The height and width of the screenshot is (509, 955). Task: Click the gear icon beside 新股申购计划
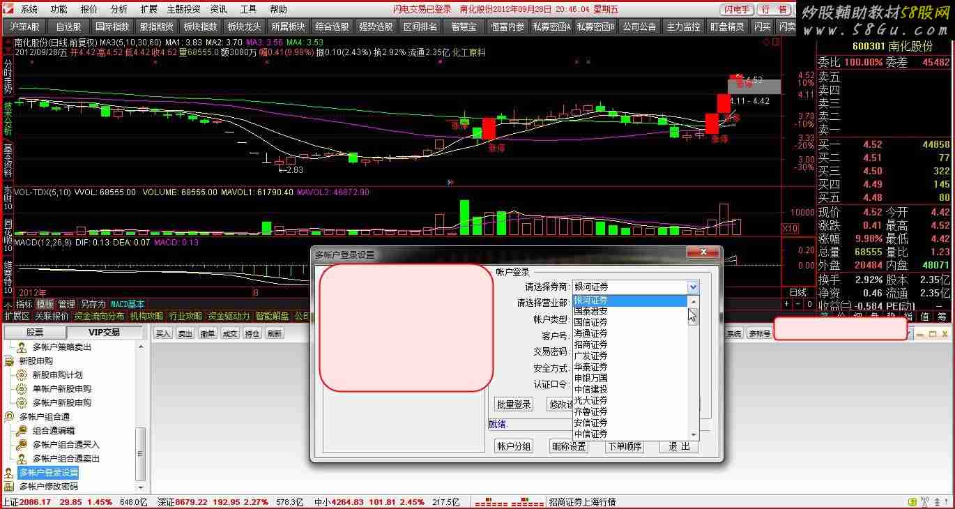(x=22, y=375)
